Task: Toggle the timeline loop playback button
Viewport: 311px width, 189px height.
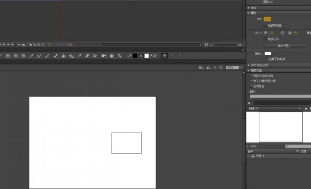Action: tap(23, 44)
